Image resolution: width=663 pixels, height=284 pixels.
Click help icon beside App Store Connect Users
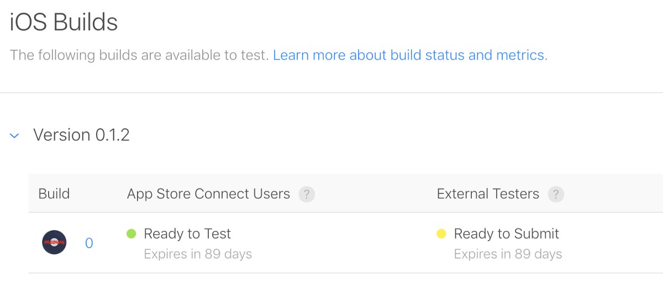307,194
